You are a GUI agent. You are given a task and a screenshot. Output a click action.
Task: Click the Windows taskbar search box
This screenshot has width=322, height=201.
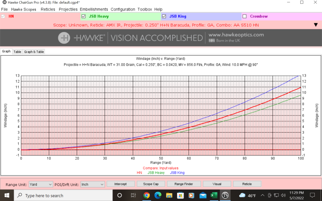(63, 195)
